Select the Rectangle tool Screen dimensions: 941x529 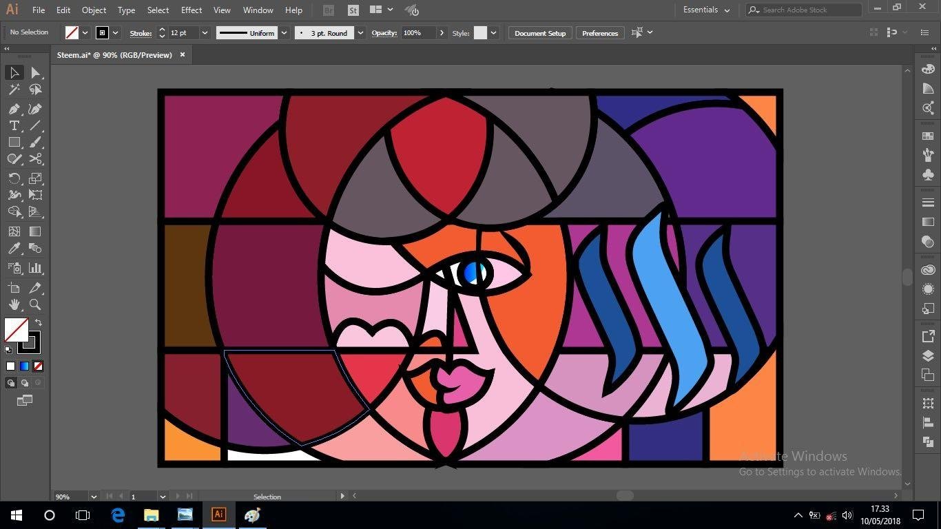click(x=14, y=142)
